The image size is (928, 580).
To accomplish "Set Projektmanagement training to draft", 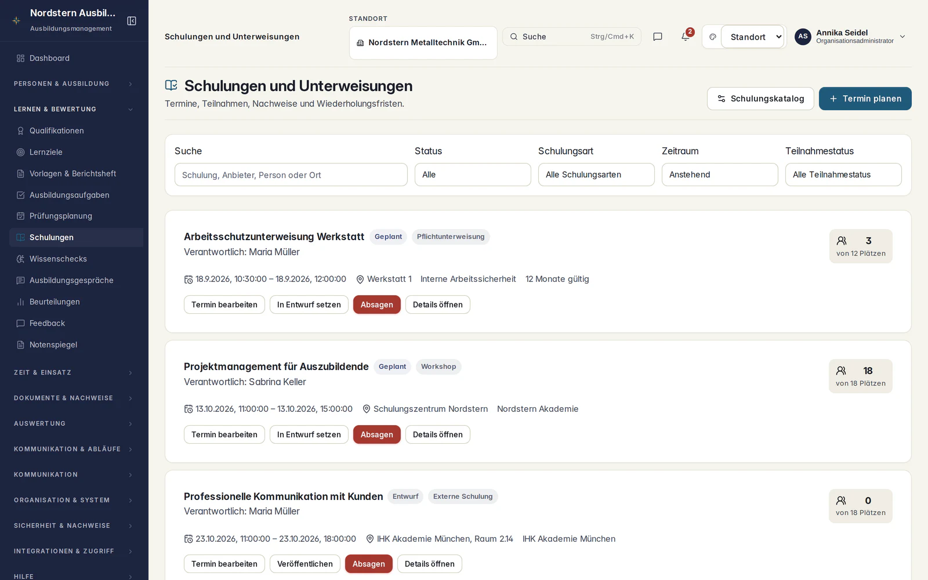I will click(309, 434).
